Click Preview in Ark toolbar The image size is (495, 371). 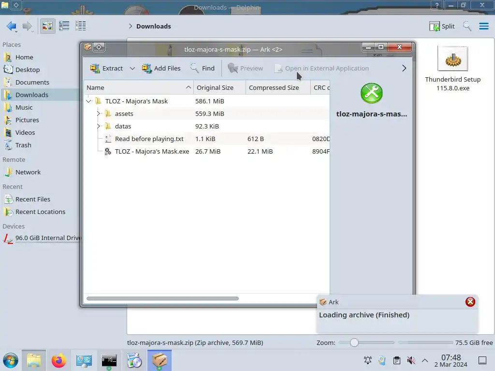click(245, 68)
